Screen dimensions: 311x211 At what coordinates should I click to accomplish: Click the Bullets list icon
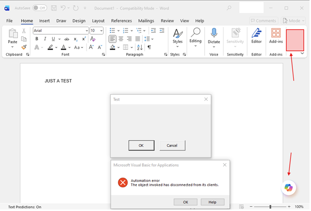coord(112,30)
